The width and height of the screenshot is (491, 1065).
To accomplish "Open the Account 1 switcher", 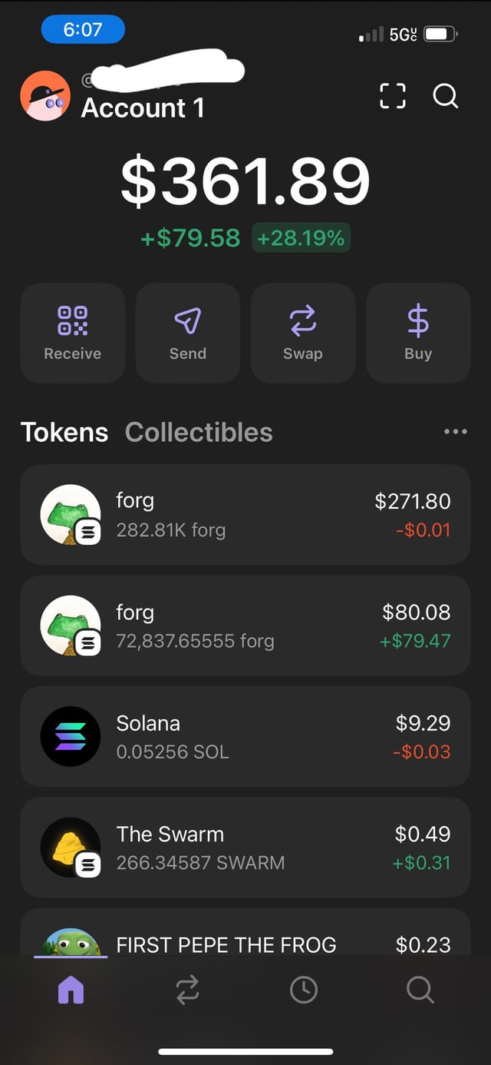I will tap(143, 108).
